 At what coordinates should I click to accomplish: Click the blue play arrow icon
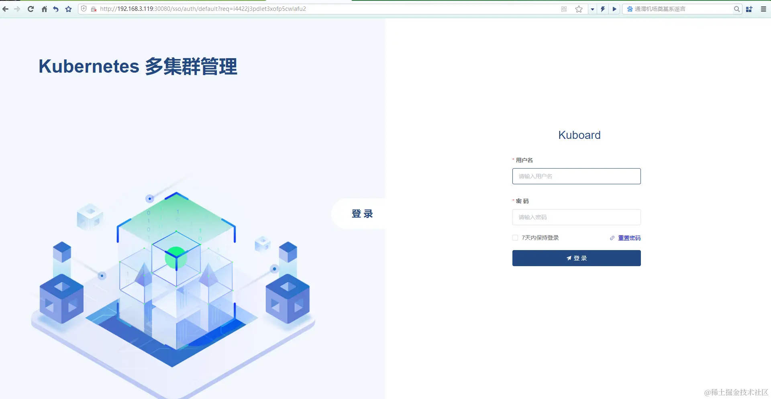point(614,9)
